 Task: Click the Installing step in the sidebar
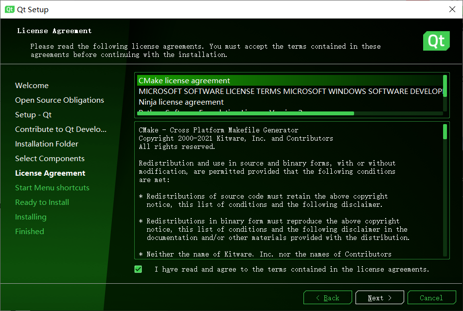click(x=31, y=217)
